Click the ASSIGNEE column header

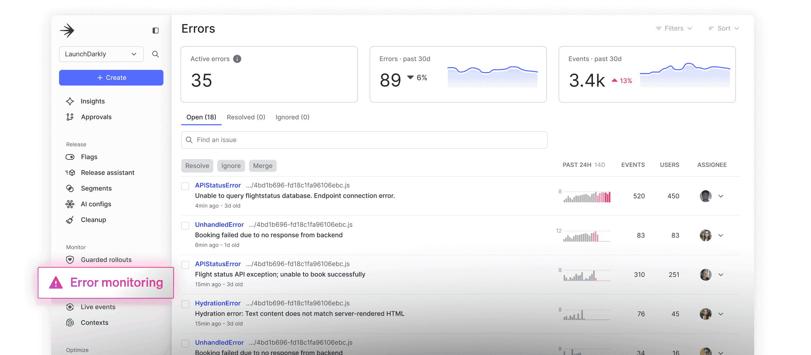pyautogui.click(x=712, y=165)
